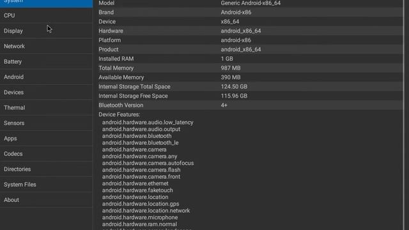The height and width of the screenshot is (230, 409).
Task: Click the Installed RAM value 1 GB
Action: point(227,59)
